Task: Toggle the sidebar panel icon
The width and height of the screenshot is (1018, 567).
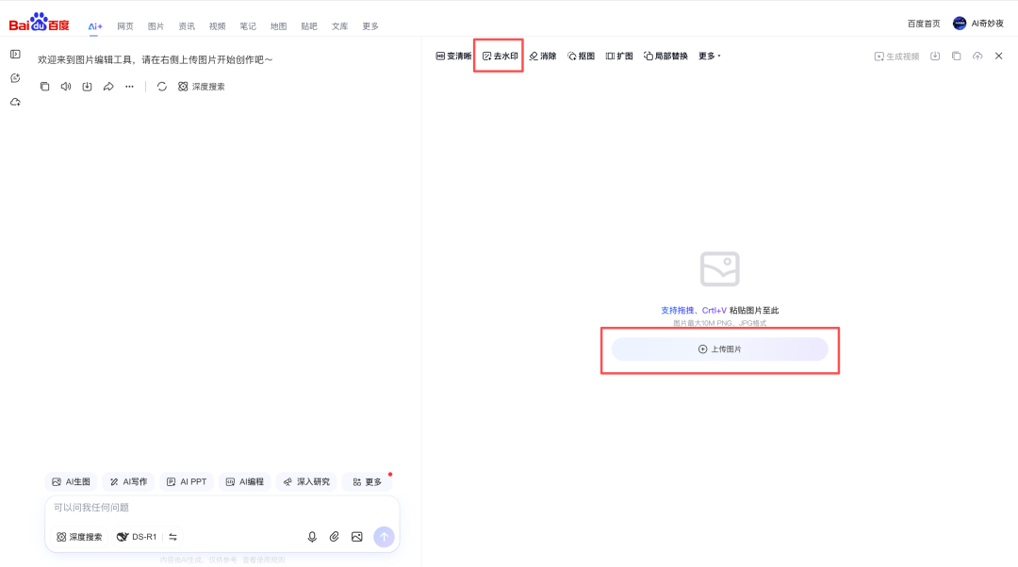Action: pyautogui.click(x=16, y=55)
